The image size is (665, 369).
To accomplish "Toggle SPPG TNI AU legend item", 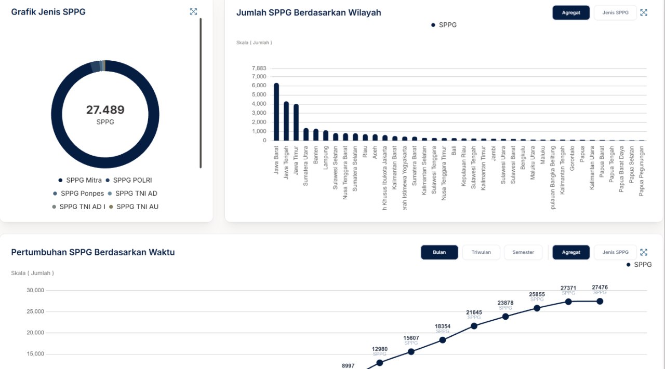I will click(134, 207).
